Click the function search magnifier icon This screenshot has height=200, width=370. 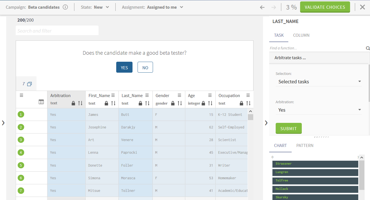pos(367,48)
